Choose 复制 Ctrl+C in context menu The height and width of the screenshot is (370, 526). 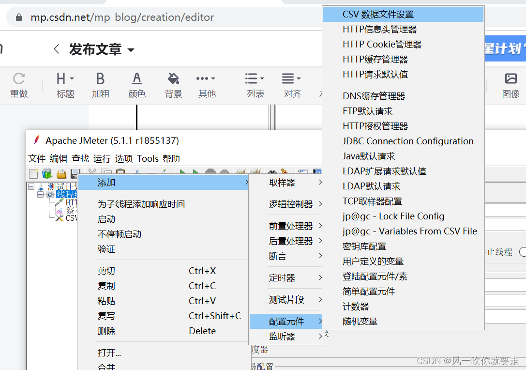[x=164, y=286]
